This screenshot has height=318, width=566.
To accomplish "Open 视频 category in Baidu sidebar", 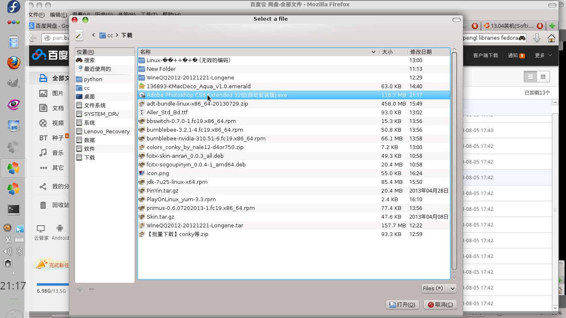I will pyautogui.click(x=51, y=123).
